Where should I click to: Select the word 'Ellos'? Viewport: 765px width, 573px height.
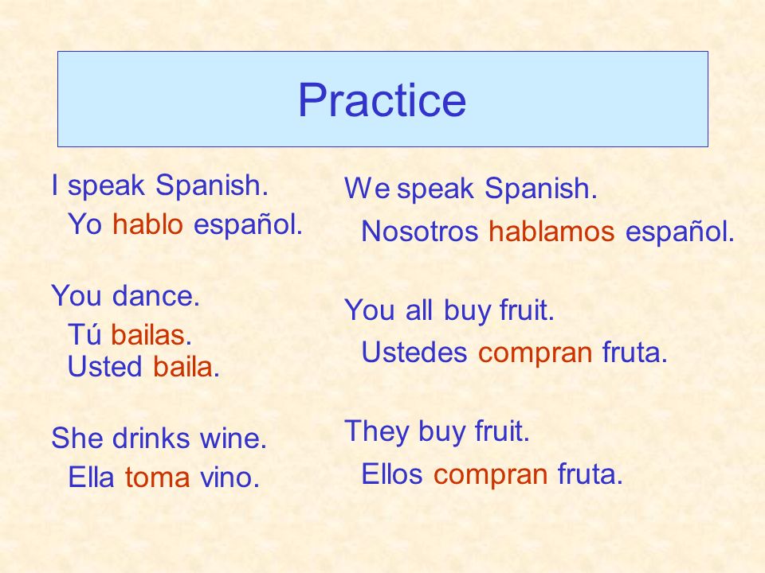point(392,474)
